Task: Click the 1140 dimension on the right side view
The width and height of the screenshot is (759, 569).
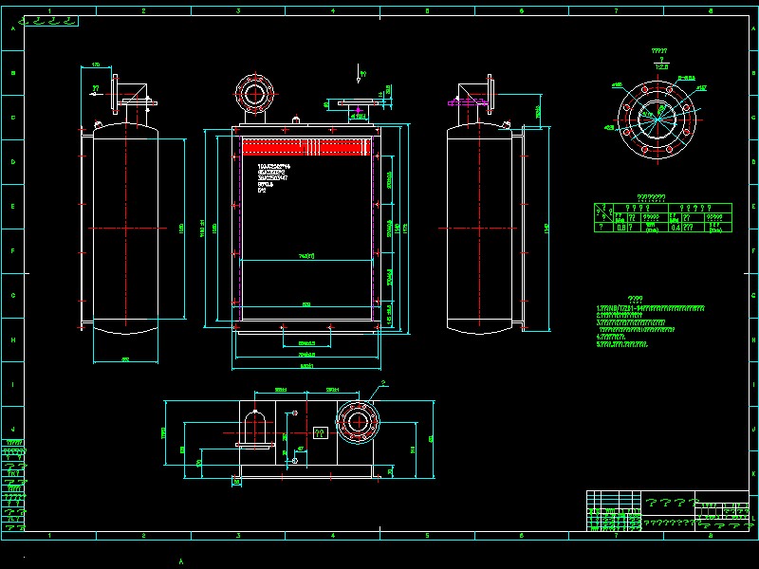Action: (546, 229)
